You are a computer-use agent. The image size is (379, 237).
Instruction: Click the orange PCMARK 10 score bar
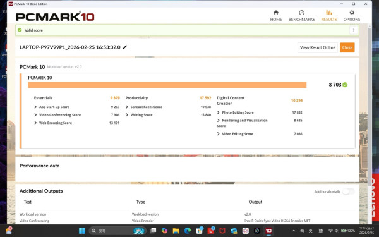167,85
